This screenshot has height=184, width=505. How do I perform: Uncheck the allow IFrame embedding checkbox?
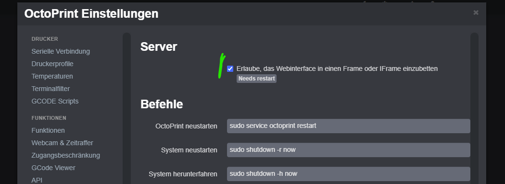230,69
